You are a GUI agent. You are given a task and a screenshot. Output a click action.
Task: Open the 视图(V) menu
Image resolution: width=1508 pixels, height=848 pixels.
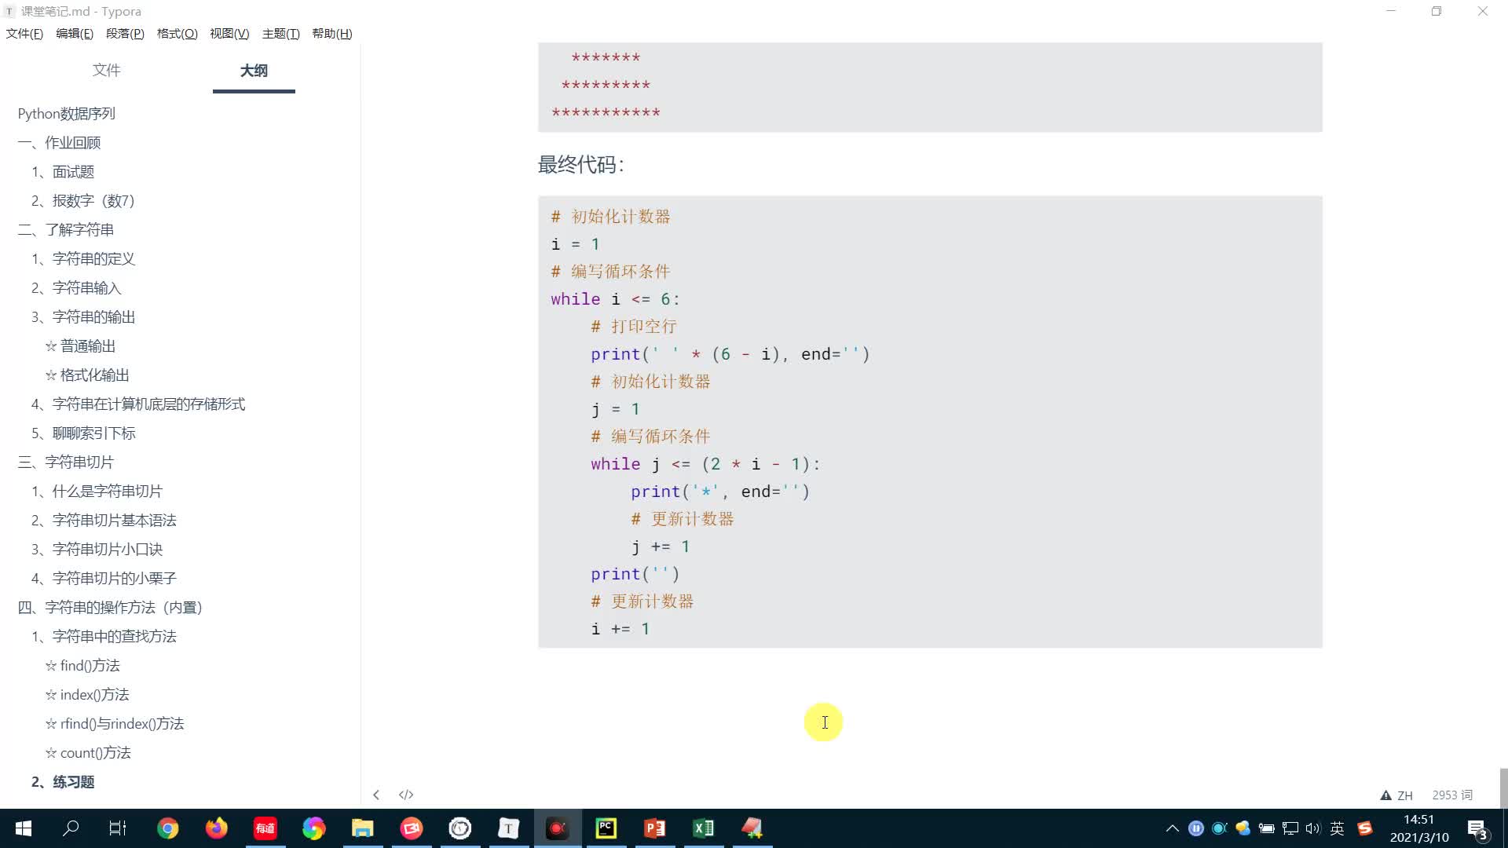tap(229, 34)
